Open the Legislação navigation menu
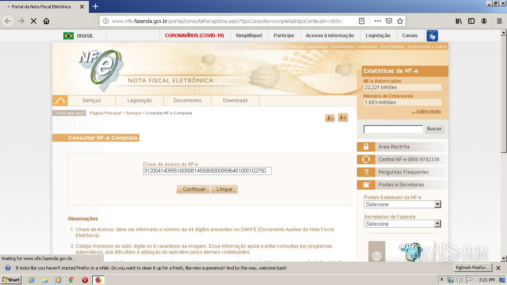The width and height of the screenshot is (507, 285). tap(139, 101)
